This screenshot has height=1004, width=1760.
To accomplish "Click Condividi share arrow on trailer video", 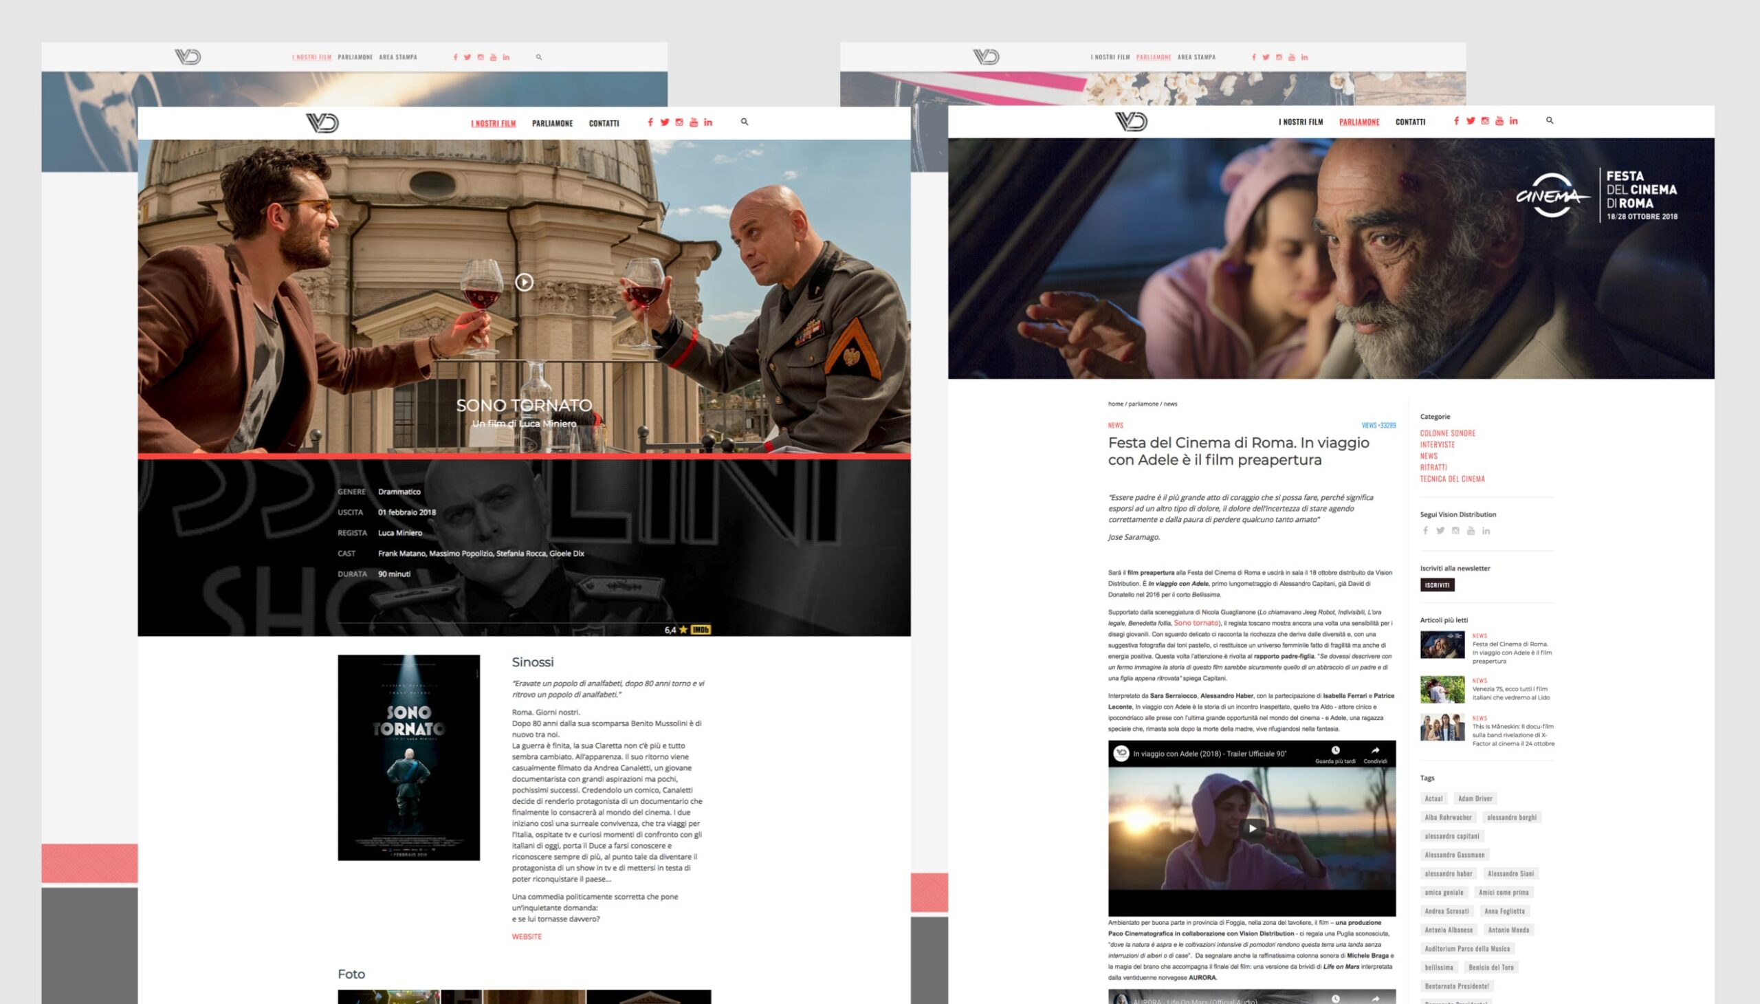I will coord(1375,750).
